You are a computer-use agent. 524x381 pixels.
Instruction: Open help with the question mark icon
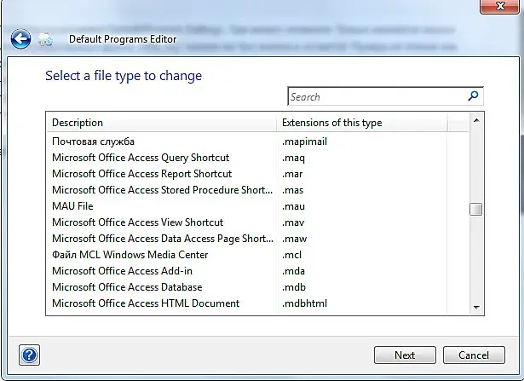29,355
